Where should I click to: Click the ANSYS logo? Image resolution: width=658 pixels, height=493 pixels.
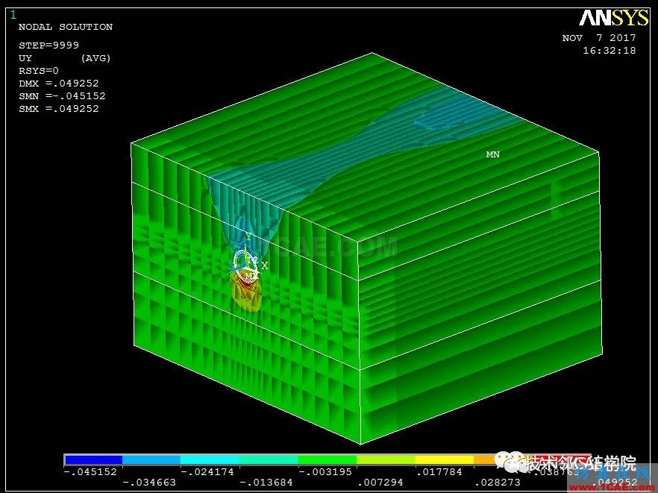click(x=614, y=18)
